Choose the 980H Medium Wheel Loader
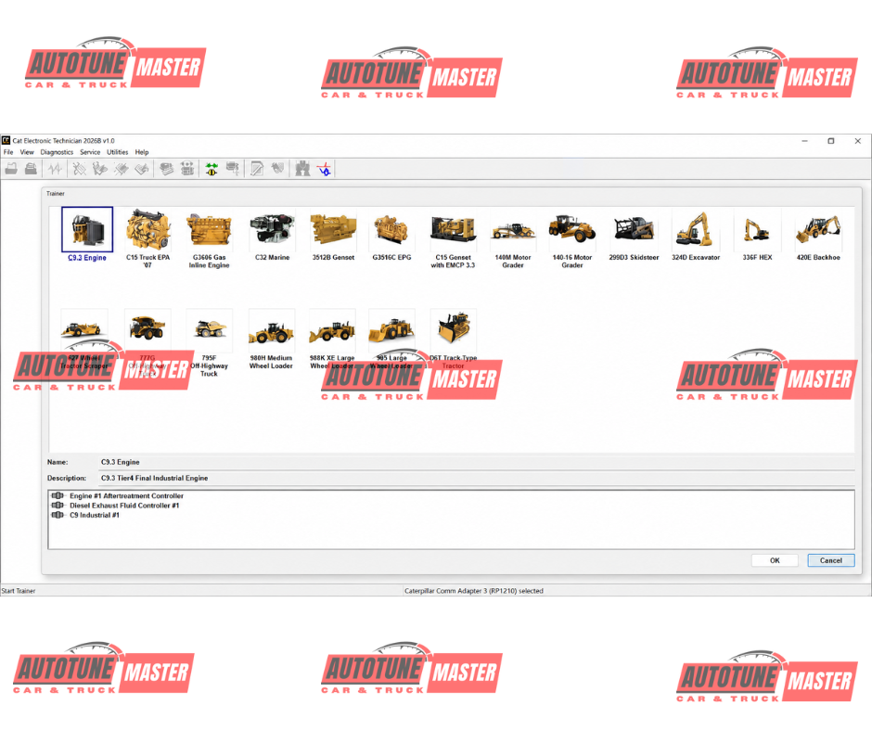 [272, 330]
